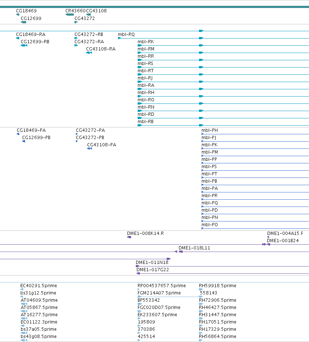The image size is (309, 342).
Task: Select the CR43660 gene label
Action: coord(76,11)
